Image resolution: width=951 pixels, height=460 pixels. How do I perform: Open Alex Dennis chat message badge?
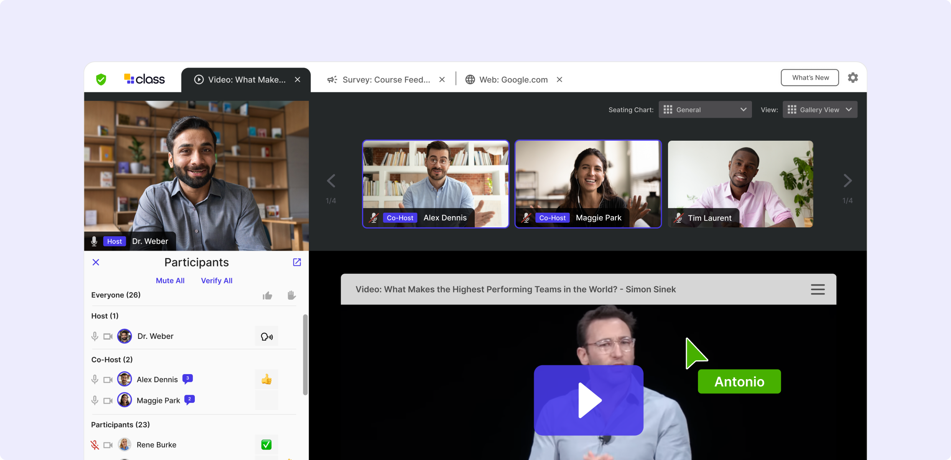pos(188,379)
